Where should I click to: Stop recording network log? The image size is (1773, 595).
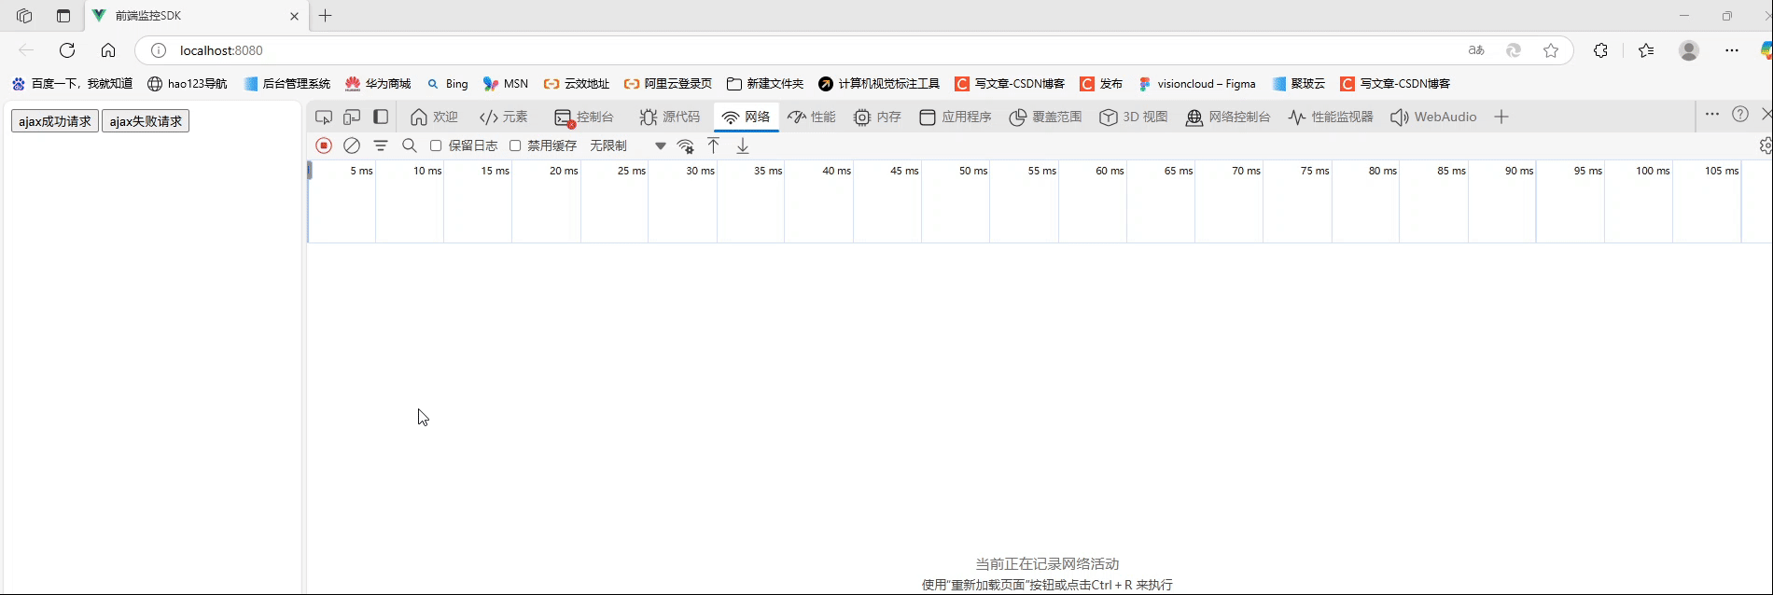[x=324, y=145]
